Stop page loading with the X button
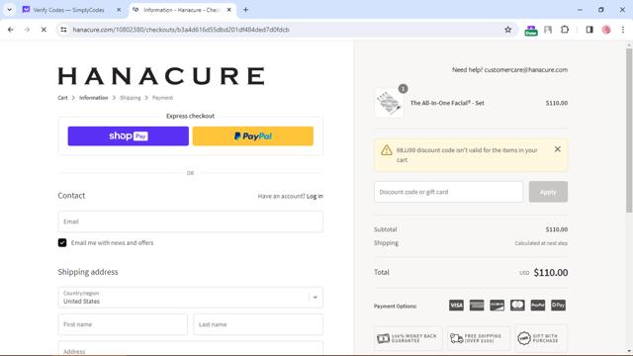The height and width of the screenshot is (356, 633). tap(44, 30)
